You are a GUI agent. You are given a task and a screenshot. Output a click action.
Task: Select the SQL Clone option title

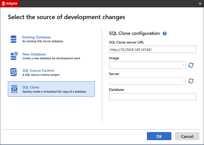click(x=31, y=87)
